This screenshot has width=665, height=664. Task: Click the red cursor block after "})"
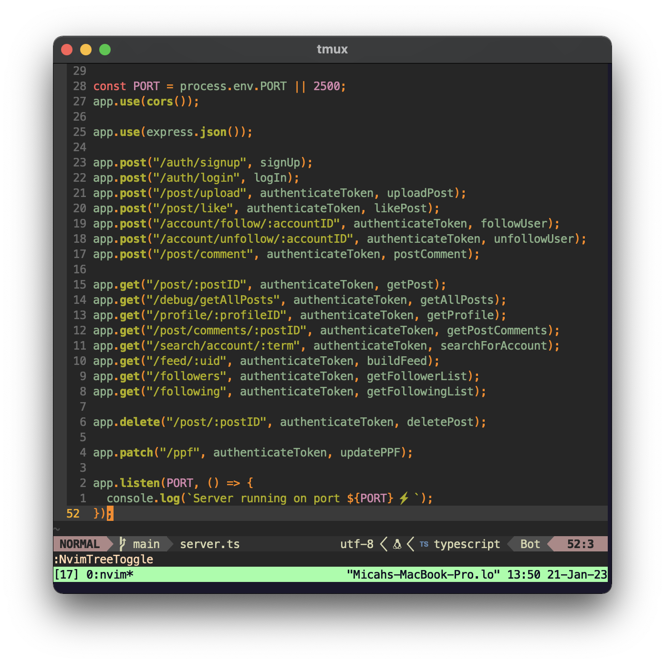[109, 514]
